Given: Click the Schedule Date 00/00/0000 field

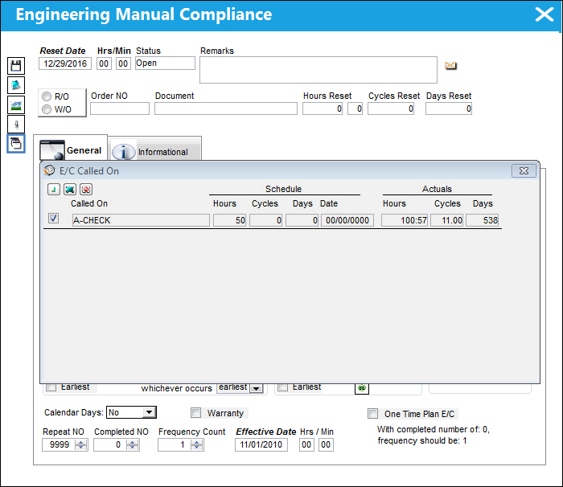Looking at the screenshot, I should [x=347, y=220].
